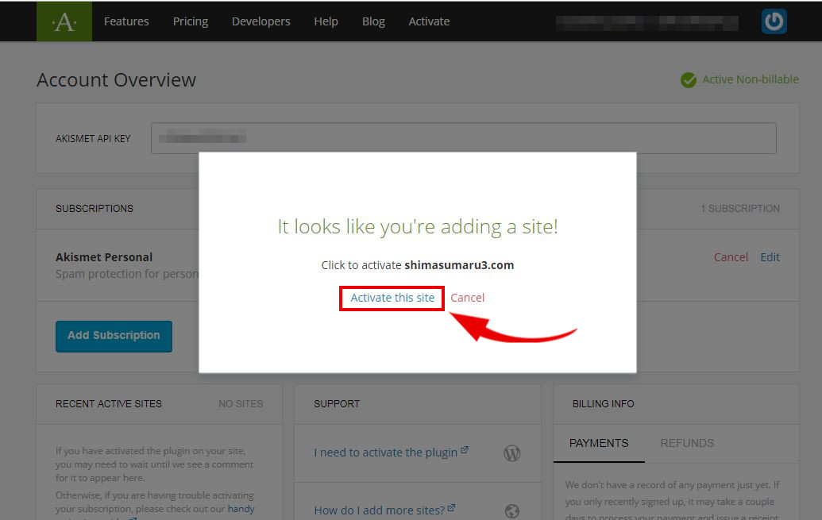The width and height of the screenshot is (822, 520).
Task: Click the 'AKISMET API KEY' label
Action: 93,139
